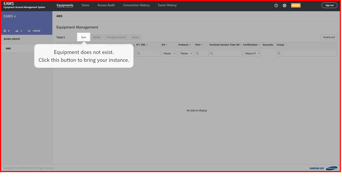Click the DownLoad button
Image resolution: width=342 pixels, height=183 pixels.
[329, 37]
